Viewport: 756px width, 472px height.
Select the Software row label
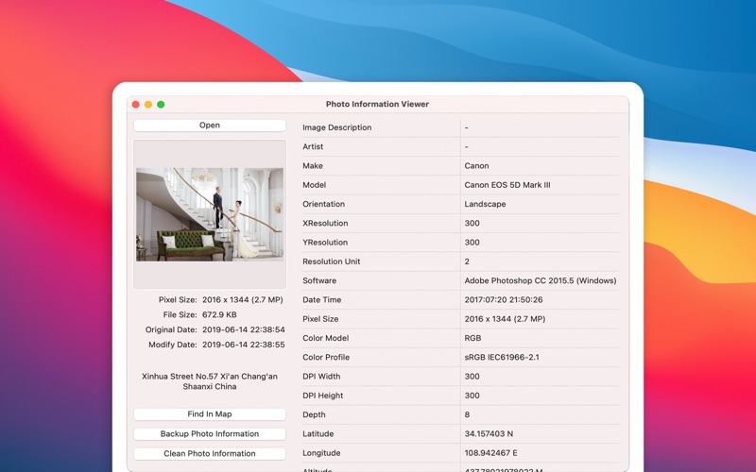(319, 280)
